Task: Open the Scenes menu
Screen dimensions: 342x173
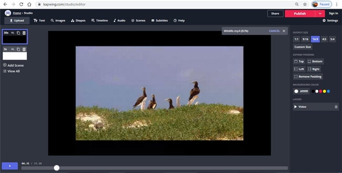Action: pos(138,20)
